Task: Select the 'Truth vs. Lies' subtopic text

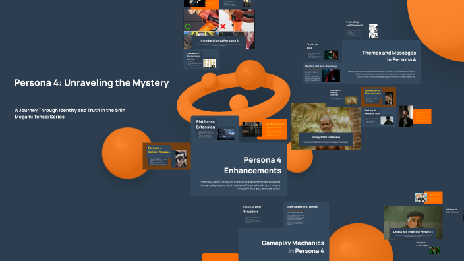Action: [312, 46]
